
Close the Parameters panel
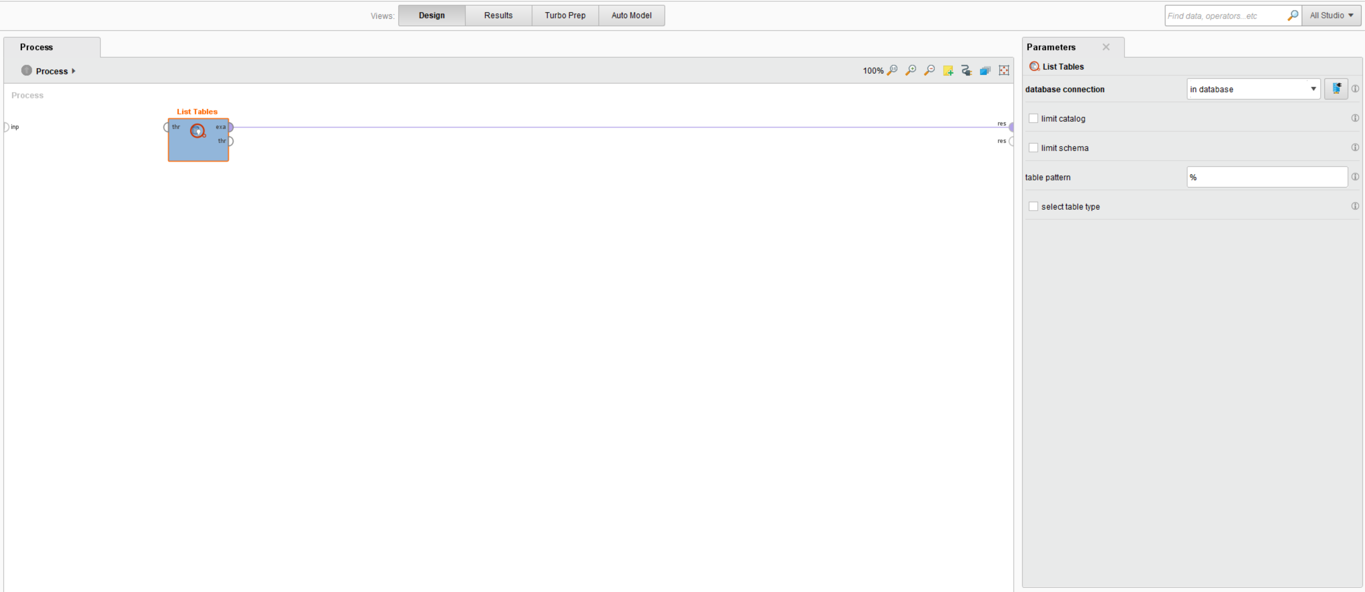(1106, 47)
